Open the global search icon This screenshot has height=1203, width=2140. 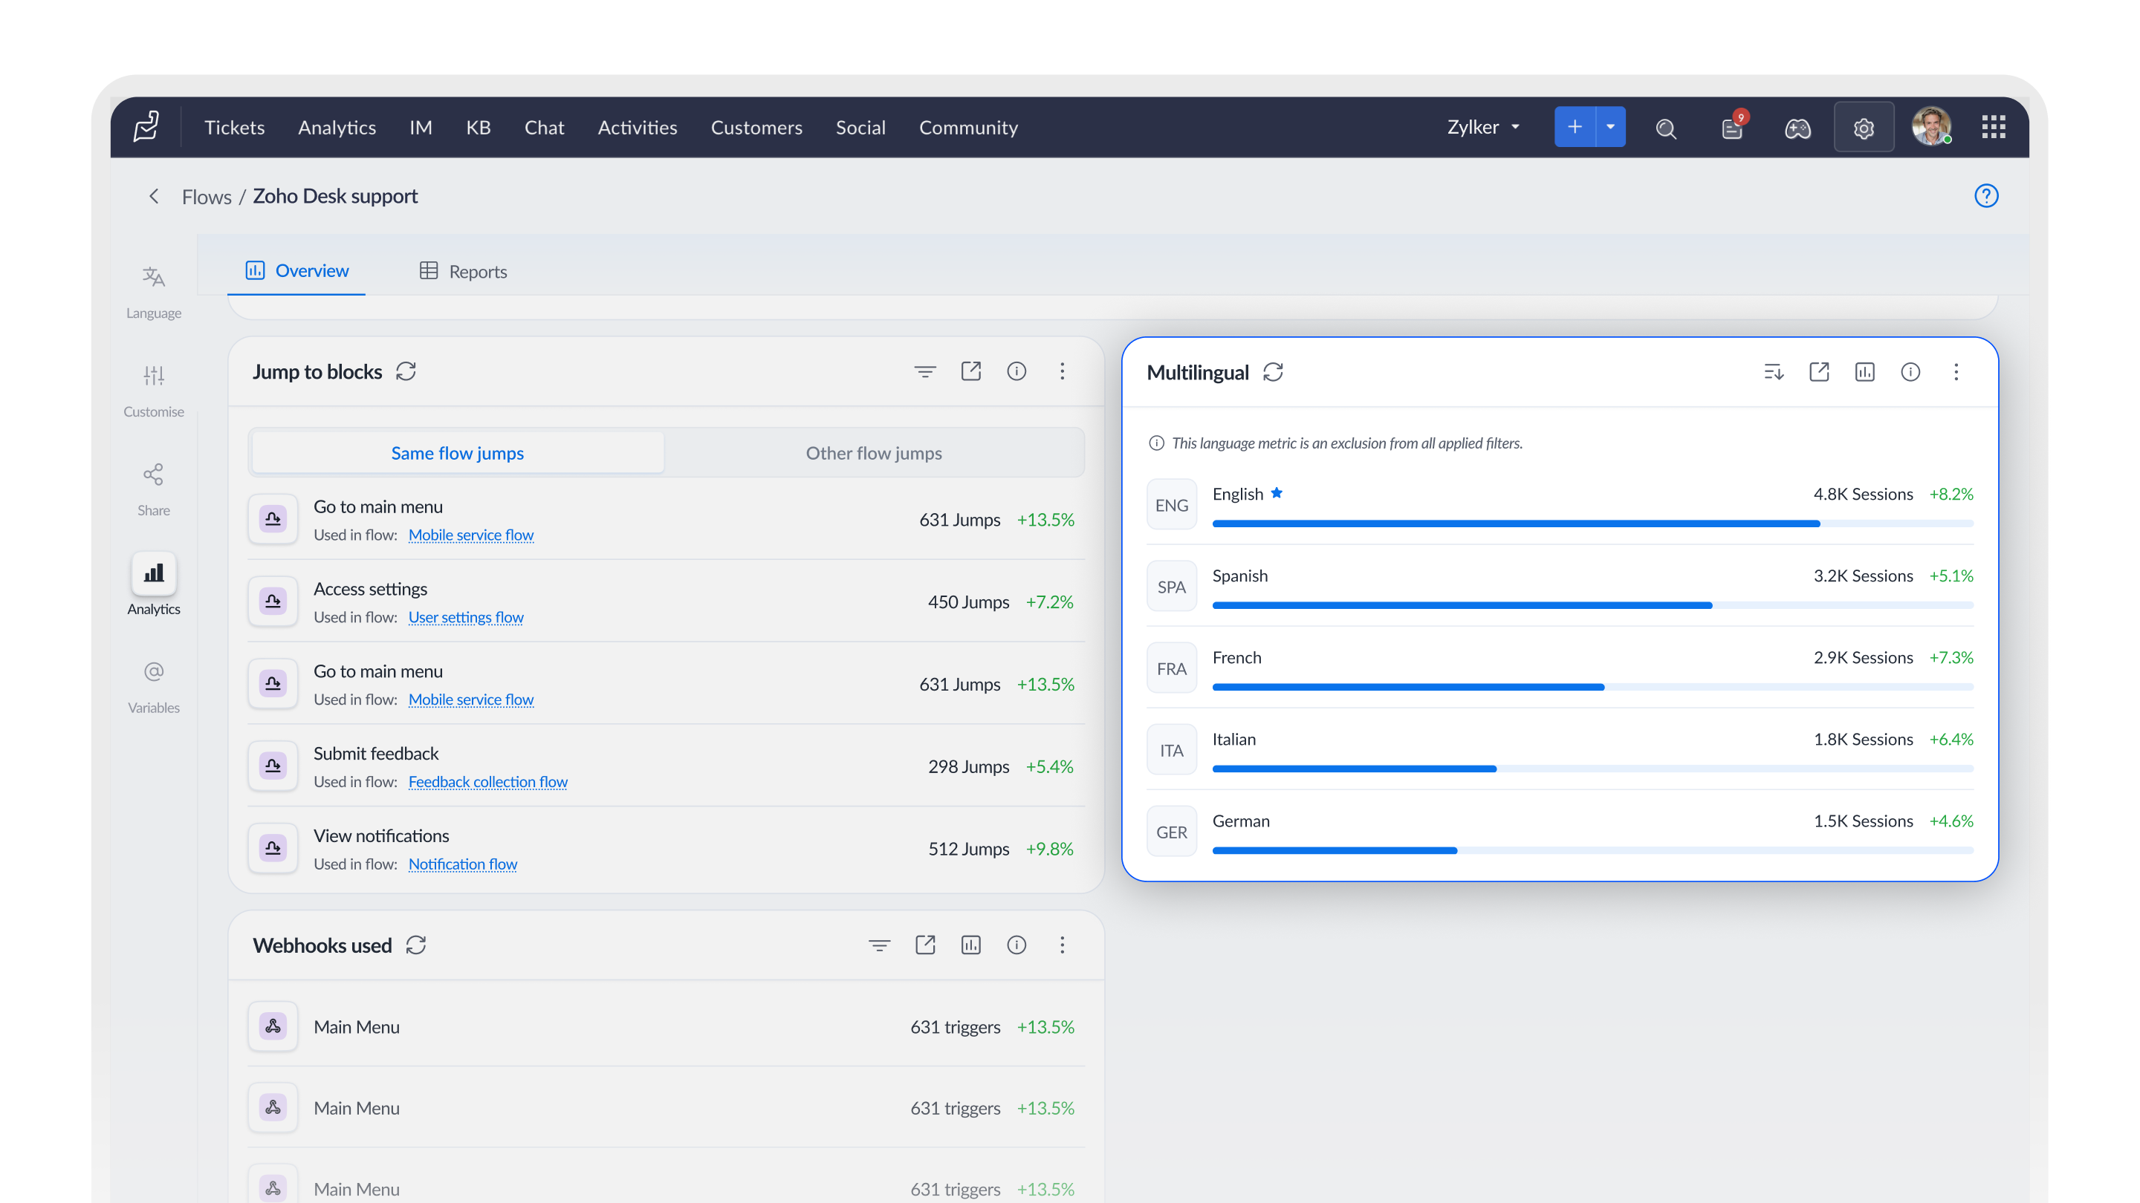point(1666,128)
